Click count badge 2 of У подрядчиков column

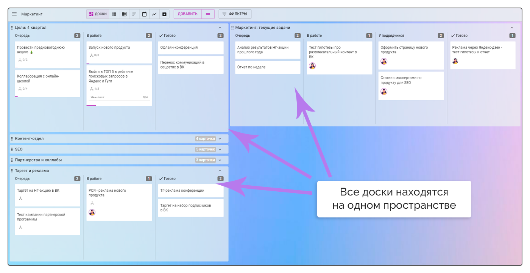(x=441, y=36)
